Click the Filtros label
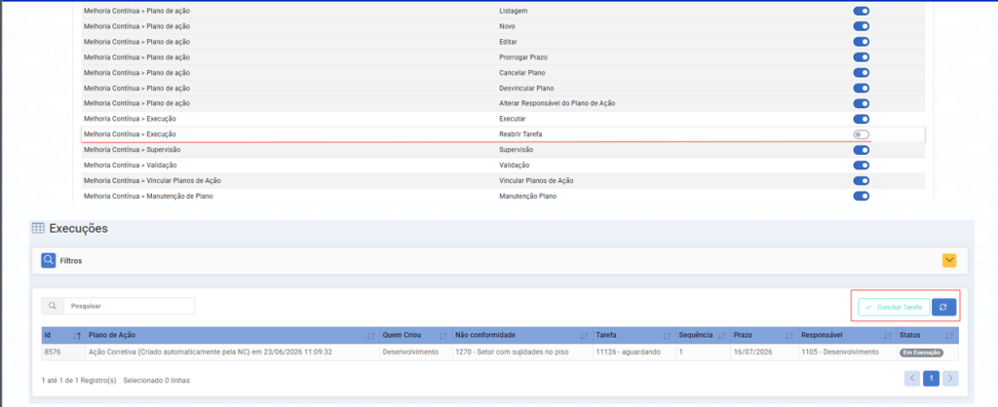 [72, 261]
